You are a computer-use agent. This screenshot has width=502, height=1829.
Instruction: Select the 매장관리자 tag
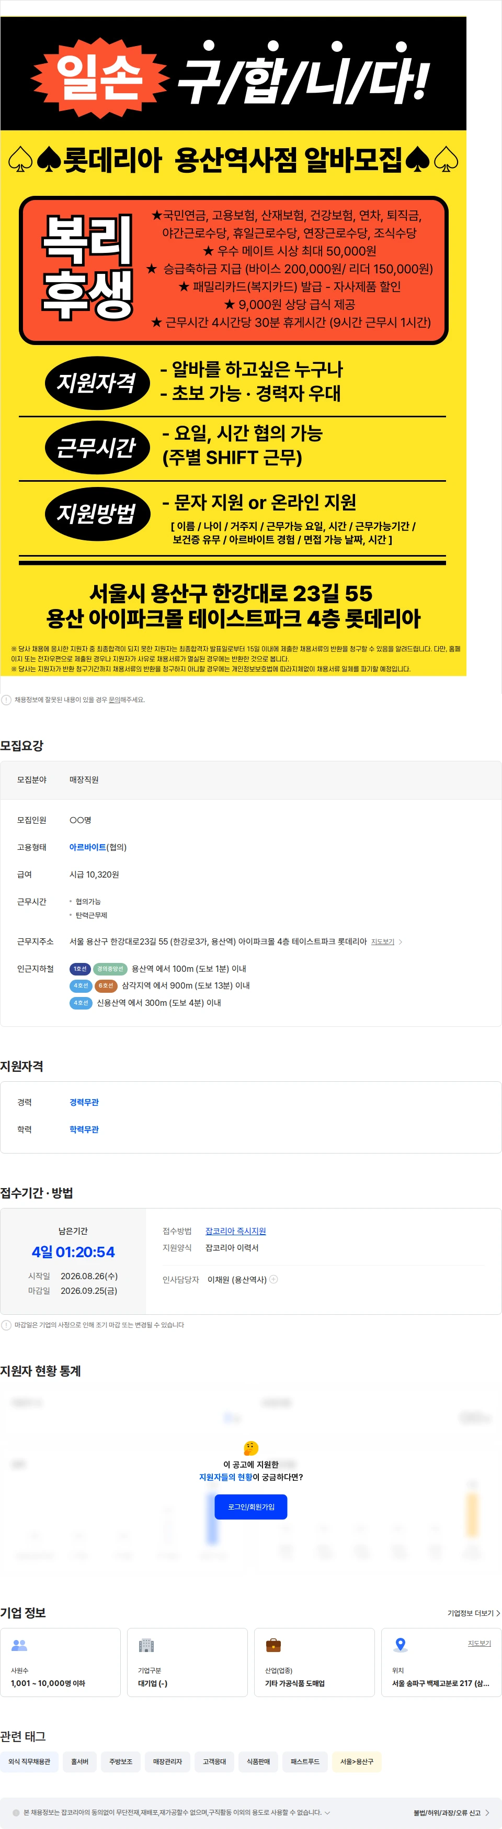point(167,1761)
